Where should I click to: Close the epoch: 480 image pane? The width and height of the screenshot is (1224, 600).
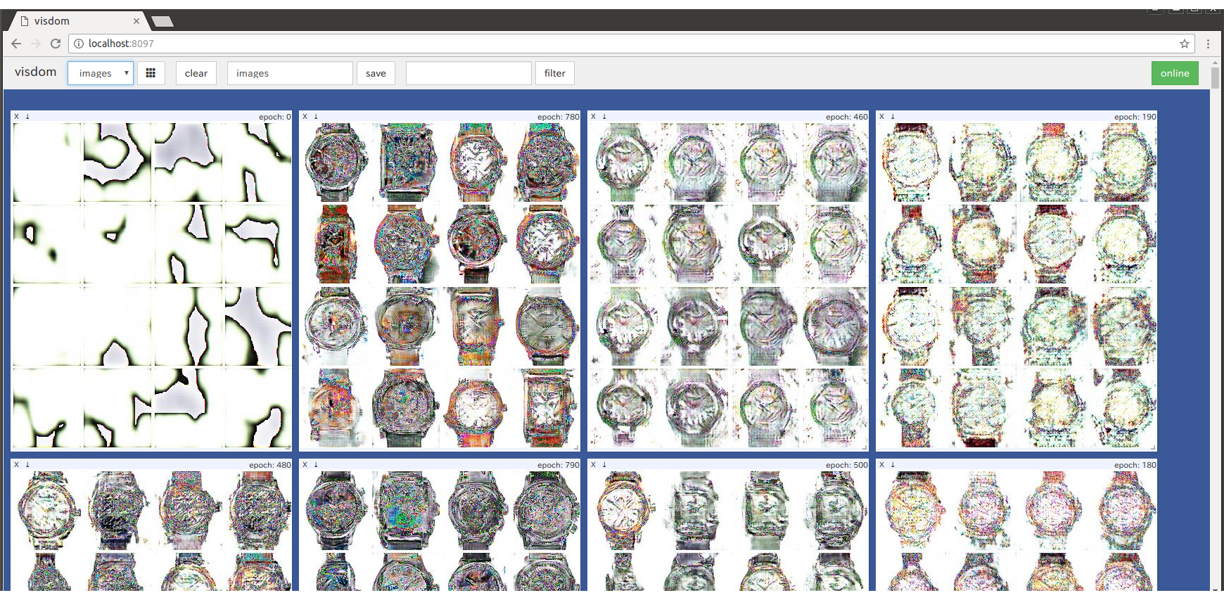16,465
